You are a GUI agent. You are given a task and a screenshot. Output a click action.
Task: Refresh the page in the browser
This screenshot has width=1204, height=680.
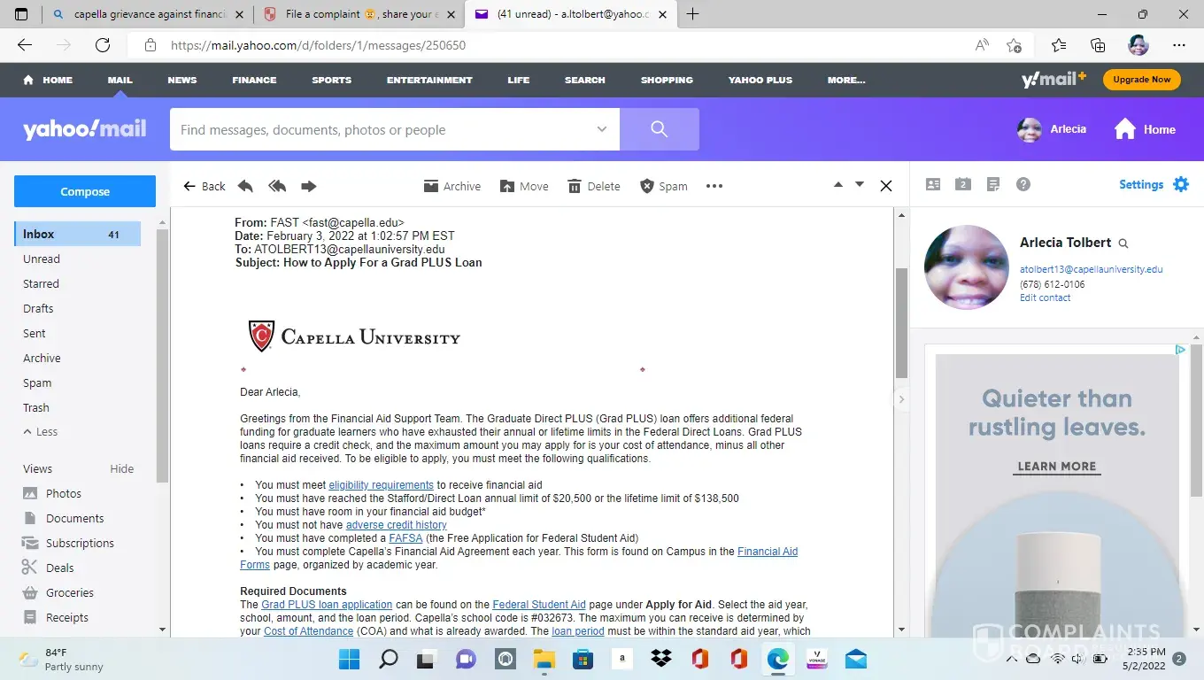[x=103, y=45]
